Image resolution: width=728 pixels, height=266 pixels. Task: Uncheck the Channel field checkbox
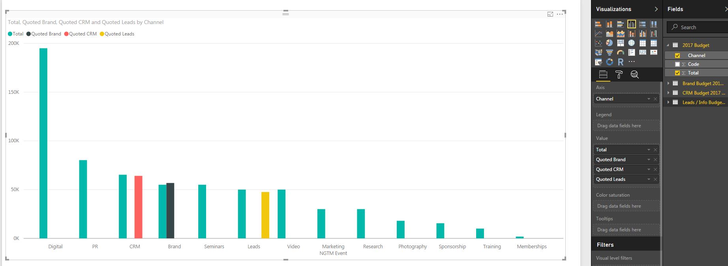[677, 56]
